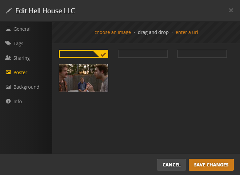Click the "enter a url" link
The image size is (240, 175).
point(187,32)
